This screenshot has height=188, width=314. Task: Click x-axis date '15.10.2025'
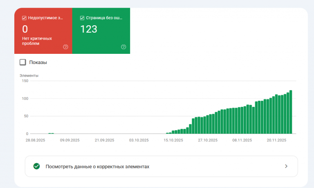(x=173, y=140)
